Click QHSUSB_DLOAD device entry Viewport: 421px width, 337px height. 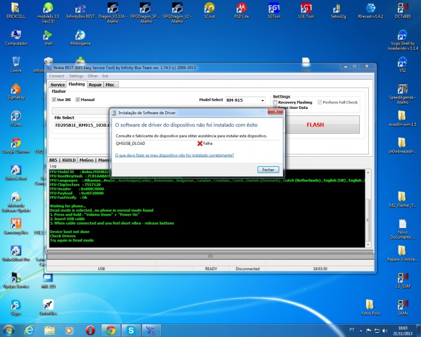pos(130,144)
